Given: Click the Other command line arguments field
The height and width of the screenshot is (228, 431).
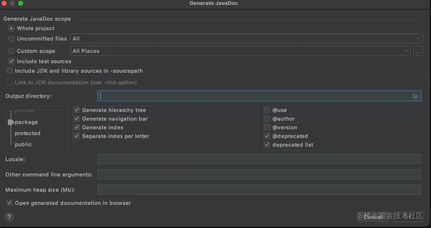Looking at the screenshot, I should click(x=259, y=174).
